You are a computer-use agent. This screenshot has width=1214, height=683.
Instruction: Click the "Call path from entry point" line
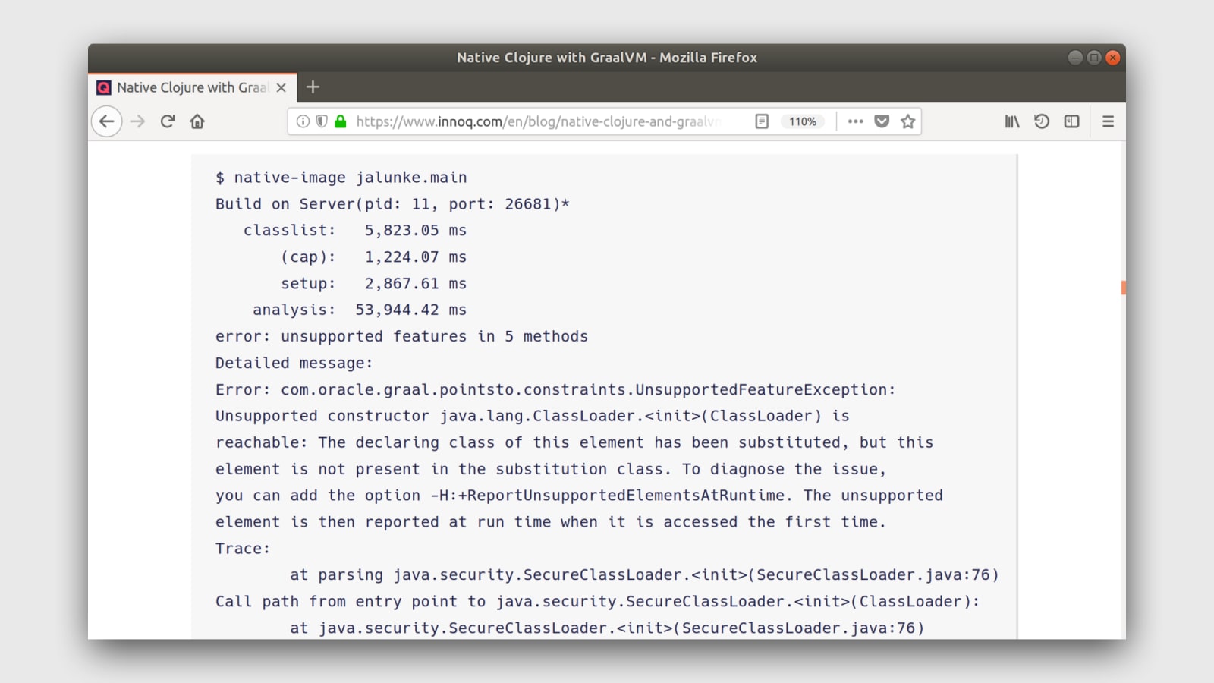point(598,602)
